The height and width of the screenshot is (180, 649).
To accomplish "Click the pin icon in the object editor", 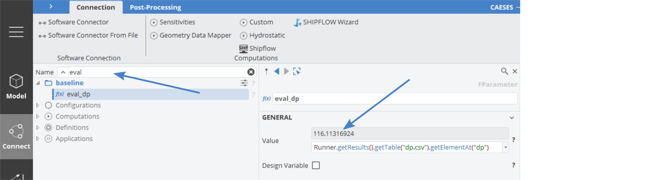I will [266, 71].
